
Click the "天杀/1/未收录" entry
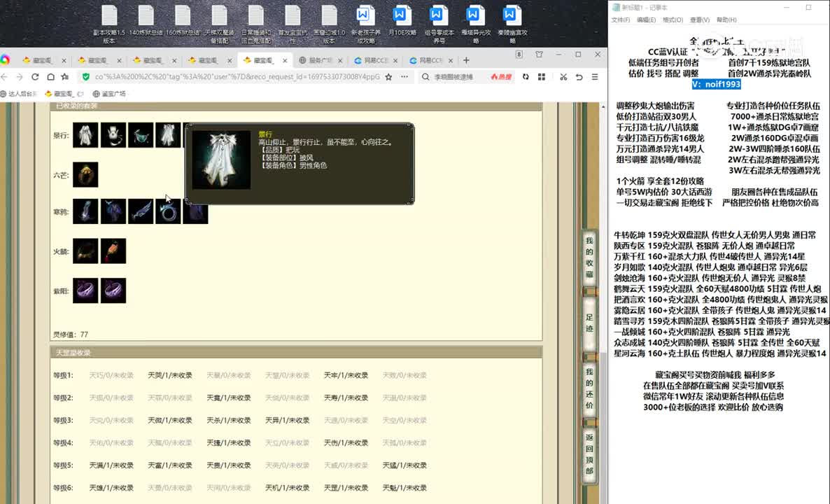[x=229, y=421]
